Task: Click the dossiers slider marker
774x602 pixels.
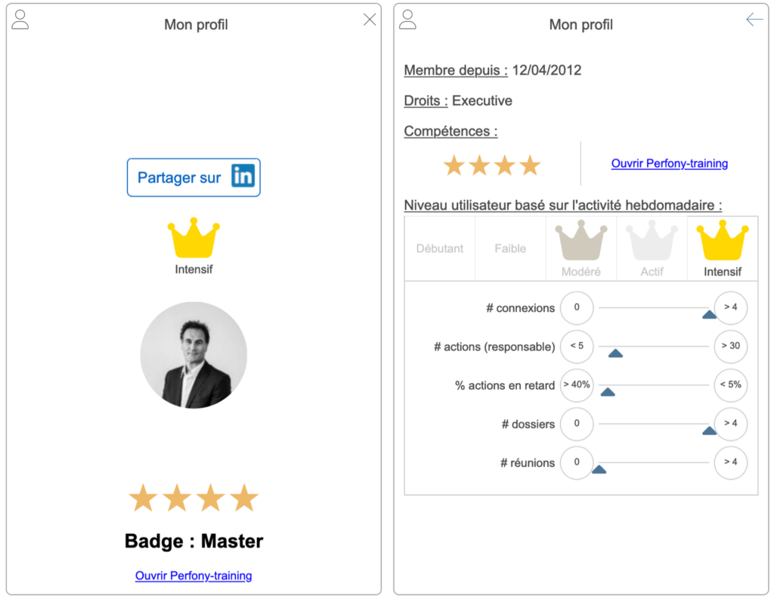Action: pos(709,431)
